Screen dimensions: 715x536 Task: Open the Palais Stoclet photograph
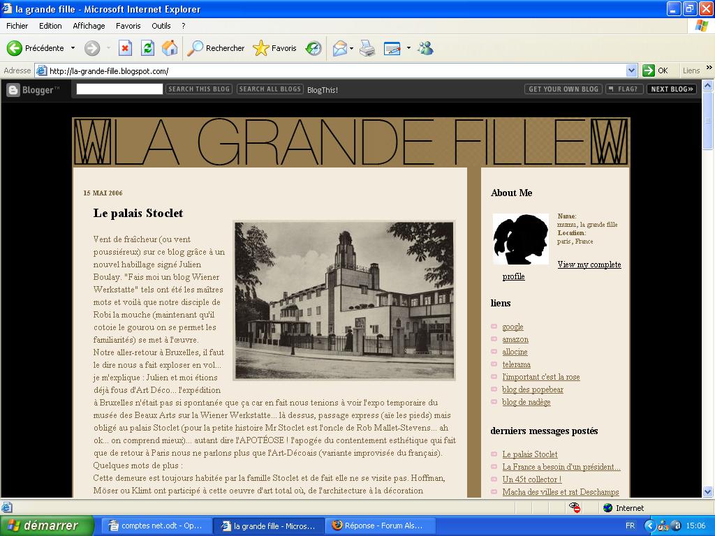344,301
